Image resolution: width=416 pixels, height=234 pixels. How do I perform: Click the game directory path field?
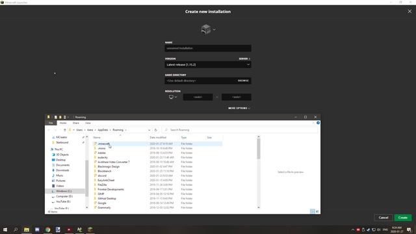pos(200,81)
